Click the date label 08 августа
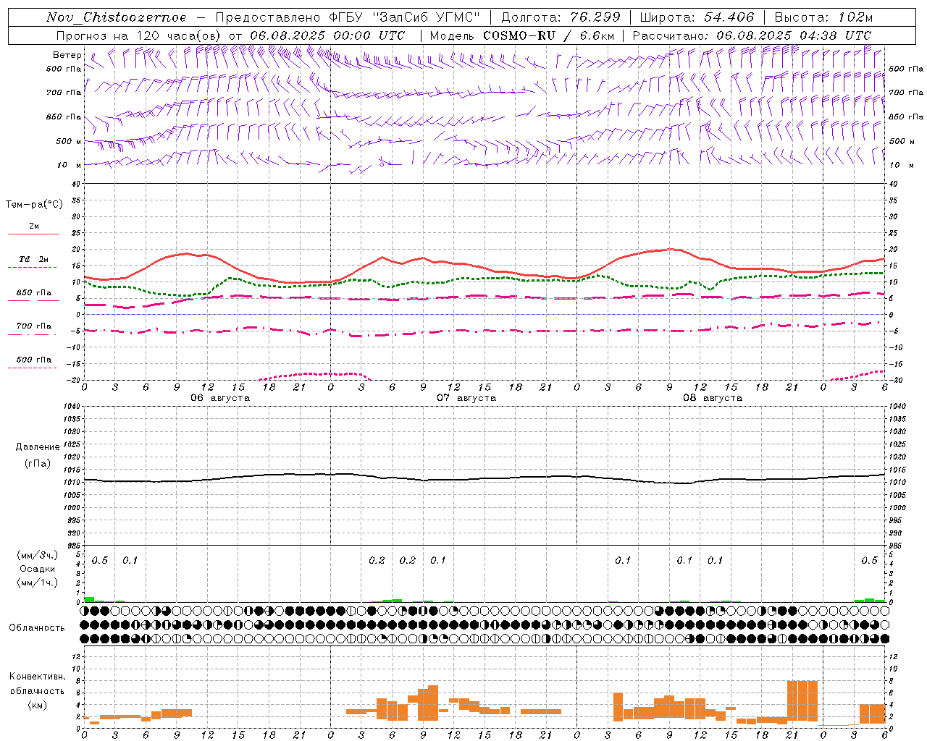The height and width of the screenshot is (741, 927). 713,398
